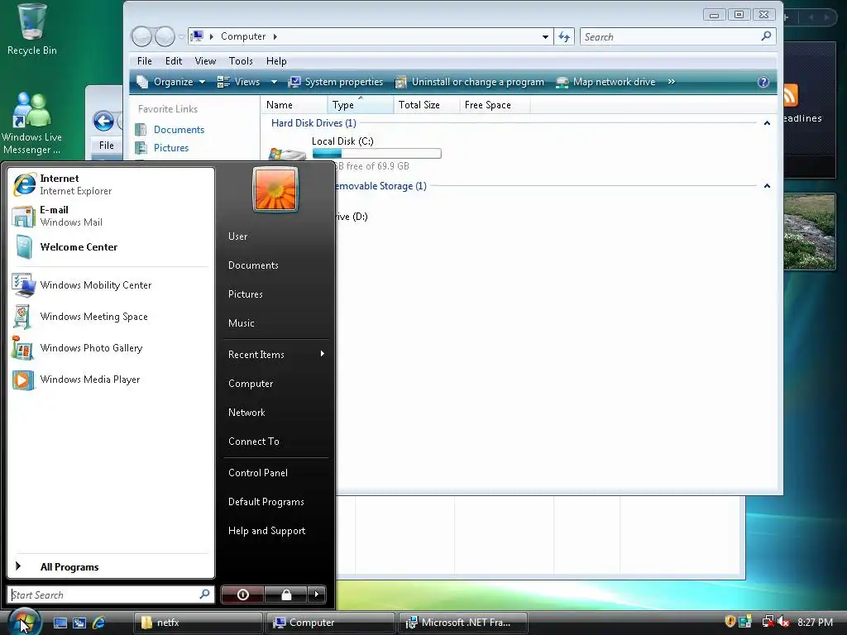Click Switch between windows quick launch icon
Viewport: 847px width, 635px height.
pos(79,623)
